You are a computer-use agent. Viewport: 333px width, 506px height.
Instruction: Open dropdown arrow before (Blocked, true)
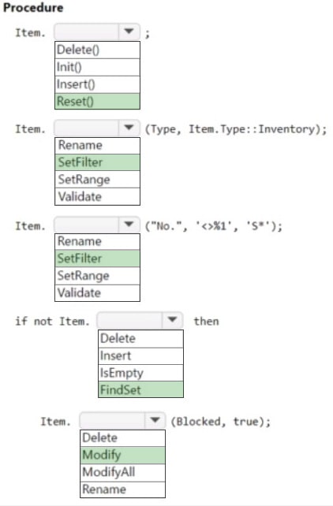[x=155, y=420]
